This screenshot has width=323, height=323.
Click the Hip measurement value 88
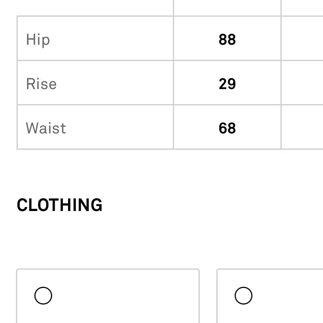(227, 40)
